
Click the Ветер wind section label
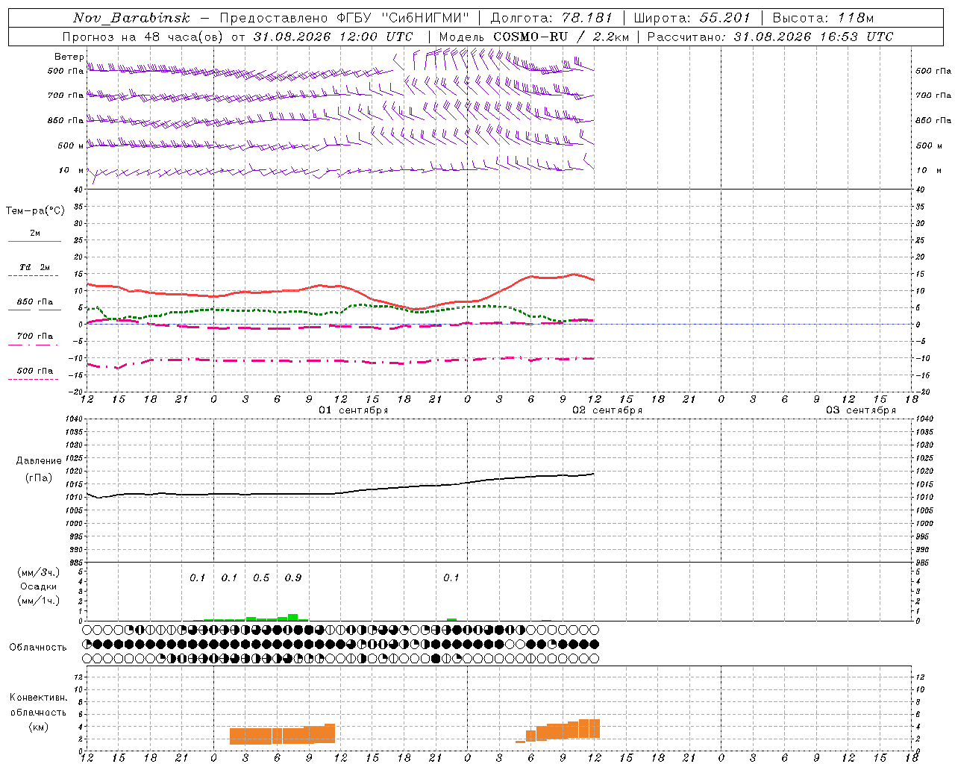(69, 57)
